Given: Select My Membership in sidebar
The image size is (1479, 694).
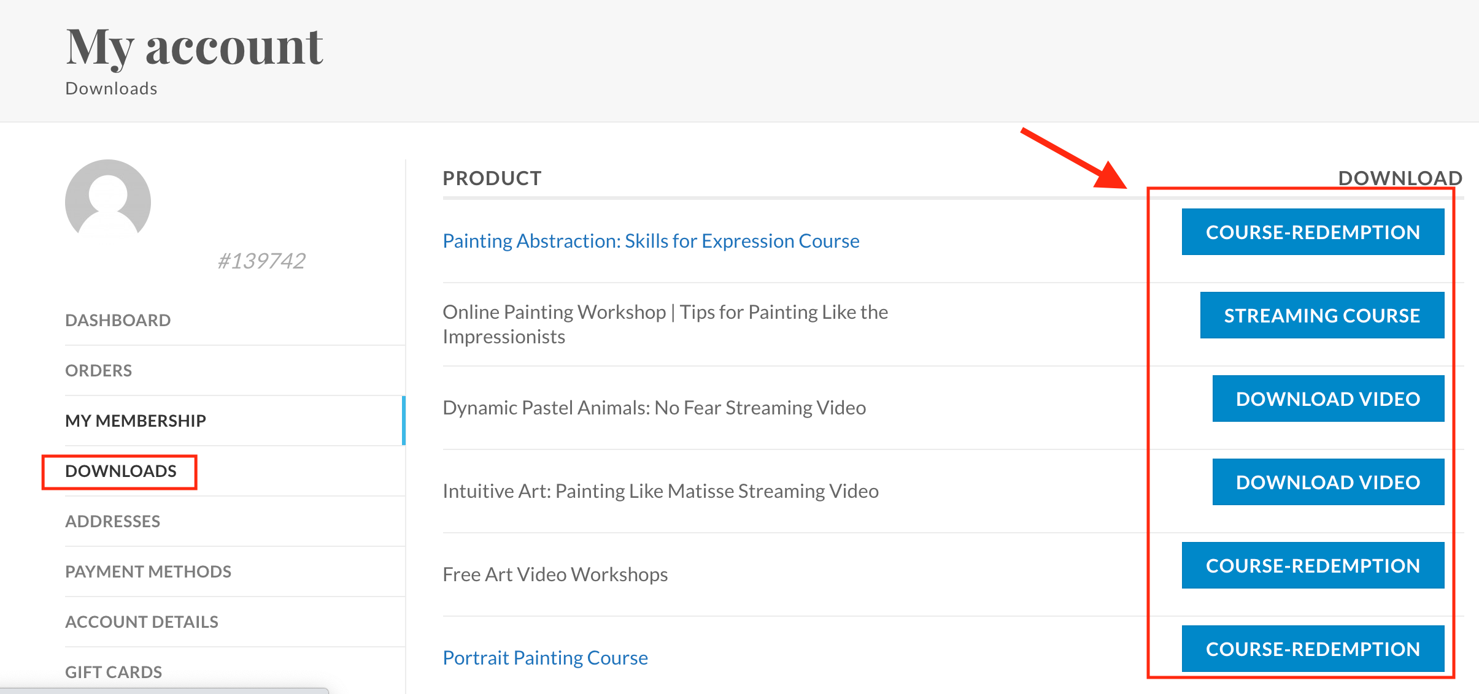Looking at the screenshot, I should pyautogui.click(x=136, y=421).
